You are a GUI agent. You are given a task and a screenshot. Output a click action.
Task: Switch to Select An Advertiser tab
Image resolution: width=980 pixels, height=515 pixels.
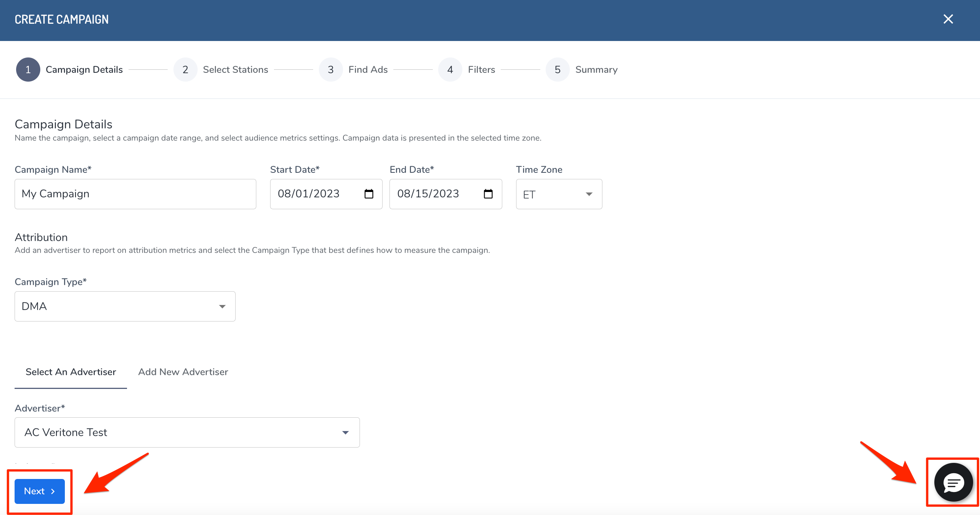click(x=71, y=372)
